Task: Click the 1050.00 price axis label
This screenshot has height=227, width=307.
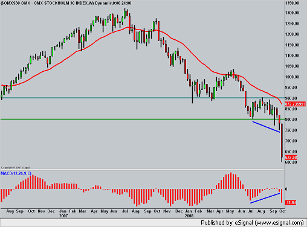Action: 292,66
